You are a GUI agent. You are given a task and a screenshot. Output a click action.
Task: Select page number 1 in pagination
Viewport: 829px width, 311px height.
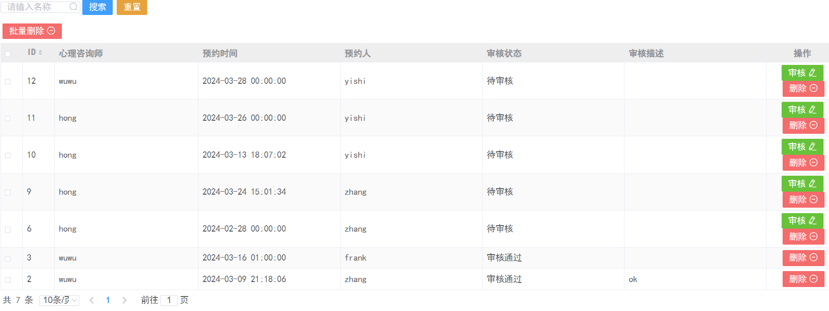pyautogui.click(x=108, y=300)
